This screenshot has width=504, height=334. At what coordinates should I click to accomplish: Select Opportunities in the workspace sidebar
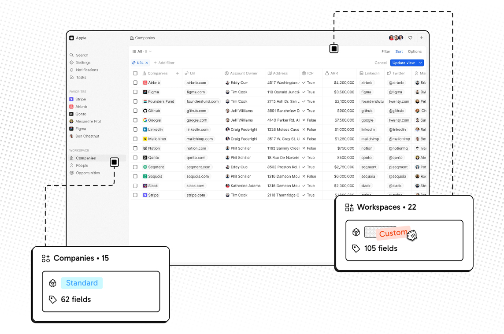[x=85, y=173]
